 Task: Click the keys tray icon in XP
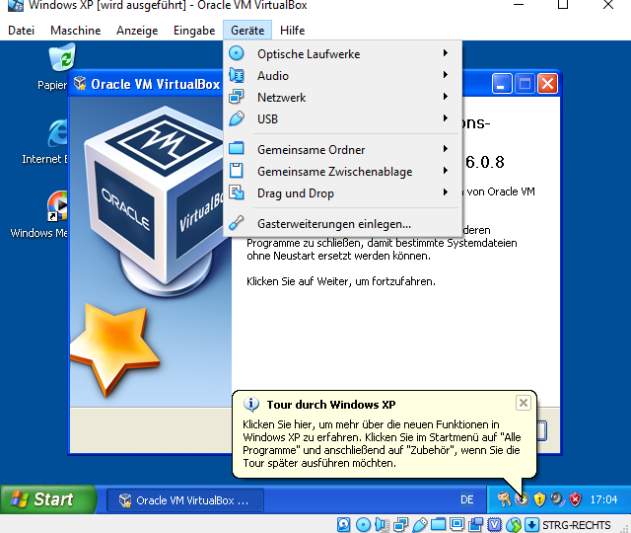point(504,499)
